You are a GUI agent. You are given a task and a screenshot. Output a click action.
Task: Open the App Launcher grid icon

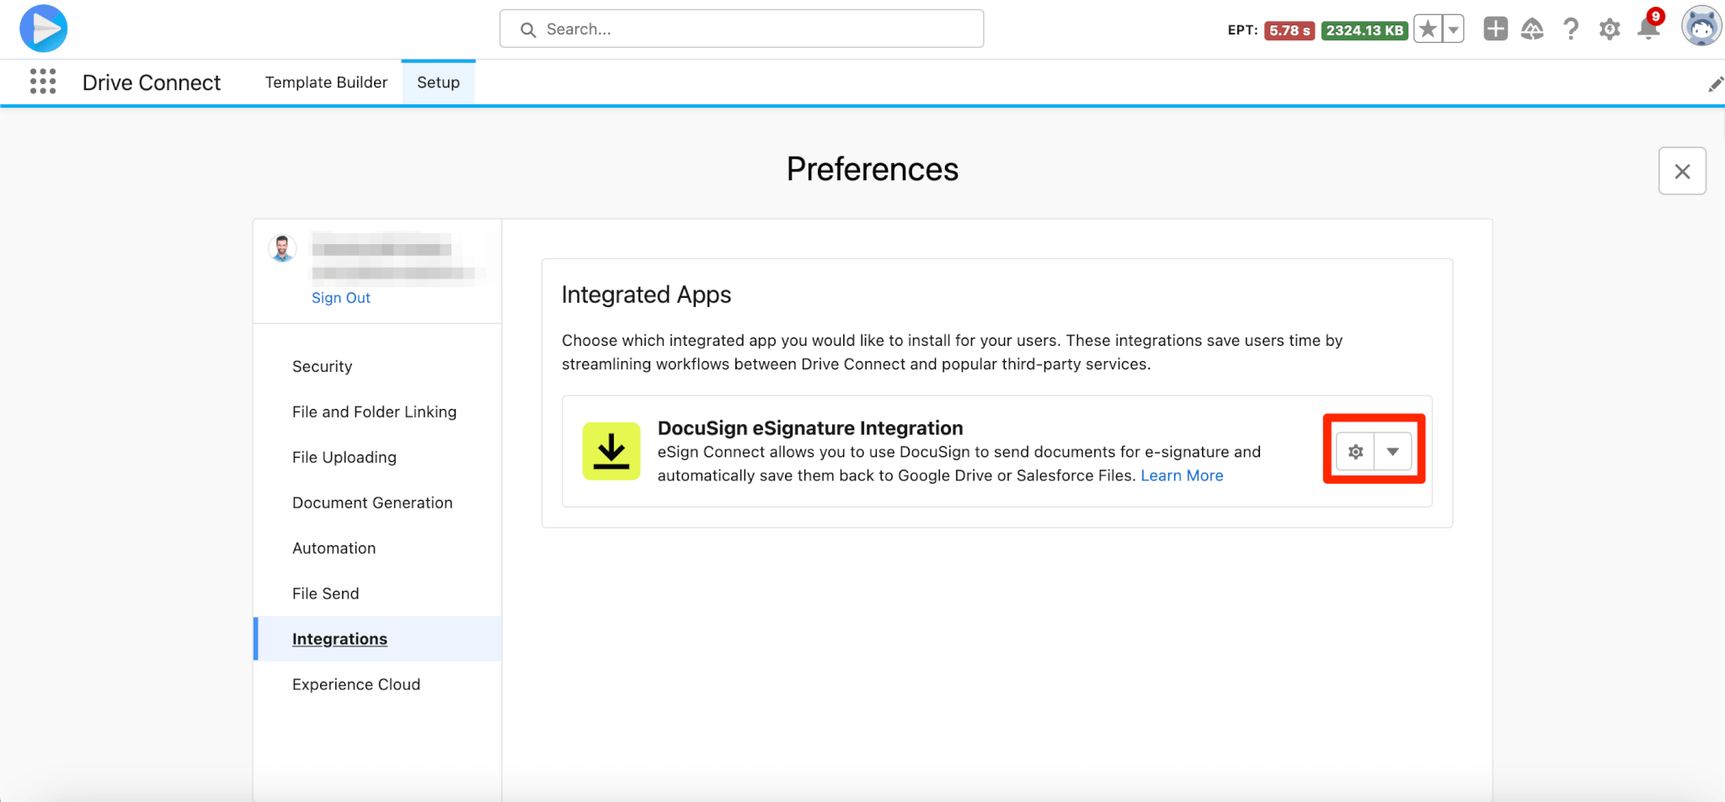click(43, 82)
